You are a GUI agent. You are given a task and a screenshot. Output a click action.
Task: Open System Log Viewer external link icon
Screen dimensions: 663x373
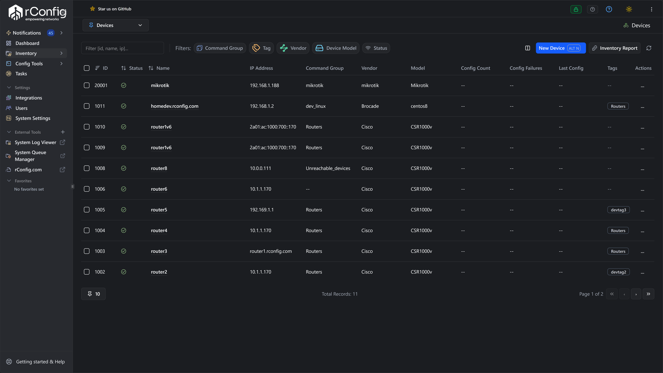pos(62,142)
